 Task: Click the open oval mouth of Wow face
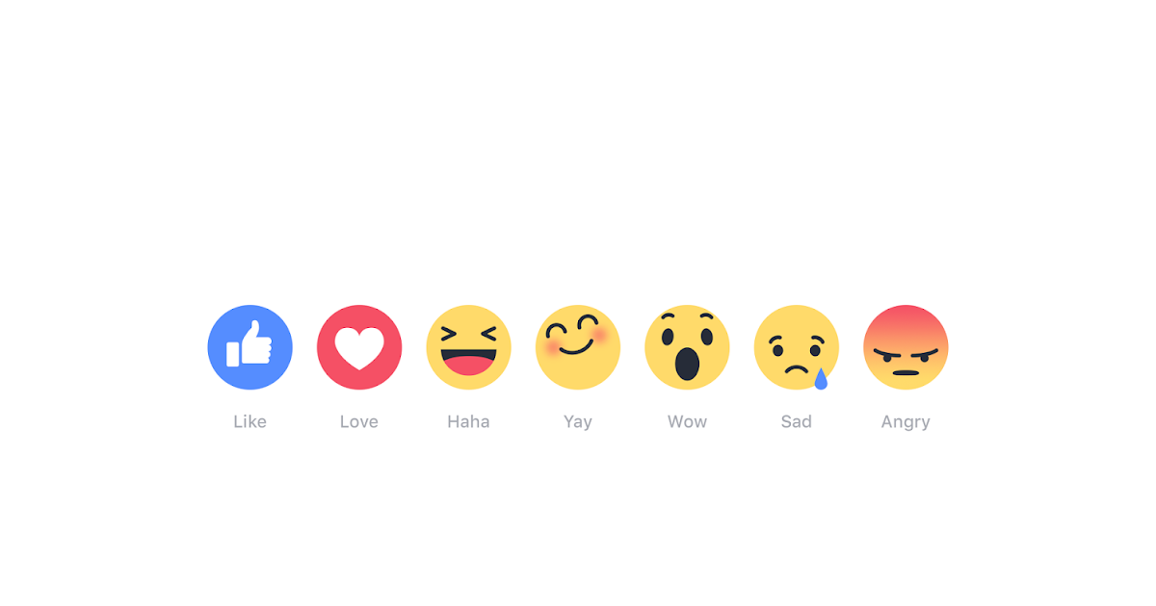point(687,365)
